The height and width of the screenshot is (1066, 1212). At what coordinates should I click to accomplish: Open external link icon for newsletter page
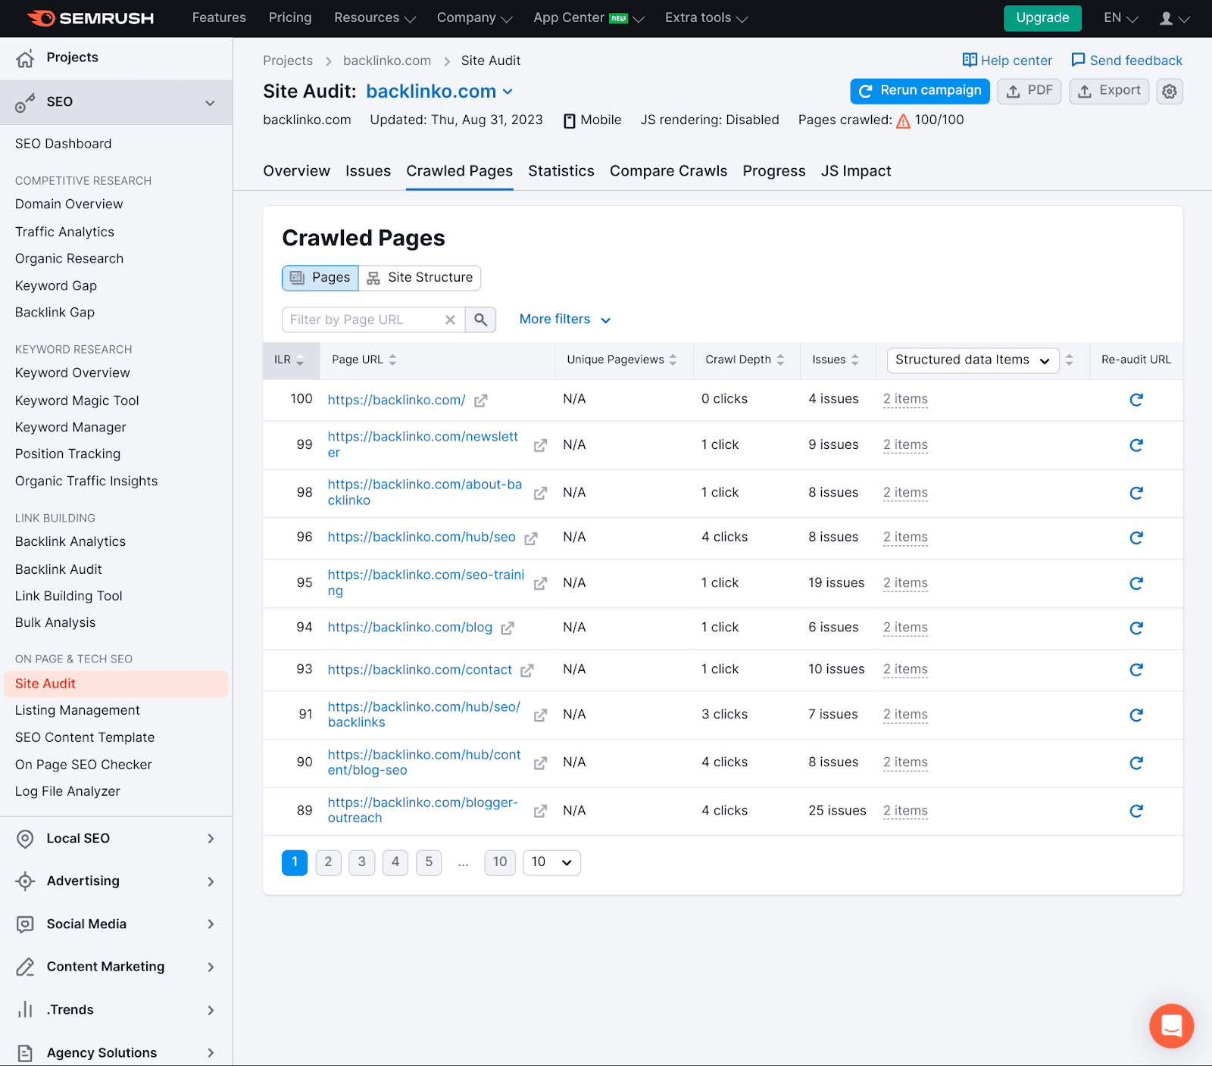[x=540, y=445]
